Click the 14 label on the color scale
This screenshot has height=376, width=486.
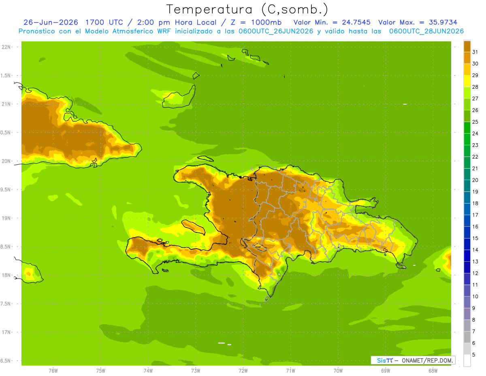pyautogui.click(x=475, y=250)
